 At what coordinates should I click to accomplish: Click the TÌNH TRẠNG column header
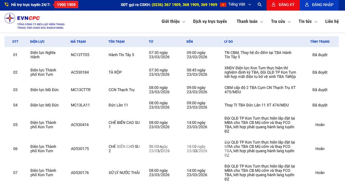tap(320, 41)
